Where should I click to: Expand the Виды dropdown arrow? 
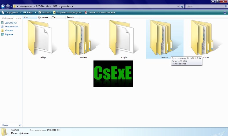pyautogui.click(x=36, y=12)
